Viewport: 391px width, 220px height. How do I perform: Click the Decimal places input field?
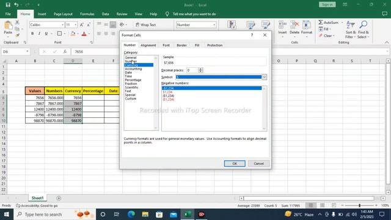[x=192, y=70]
